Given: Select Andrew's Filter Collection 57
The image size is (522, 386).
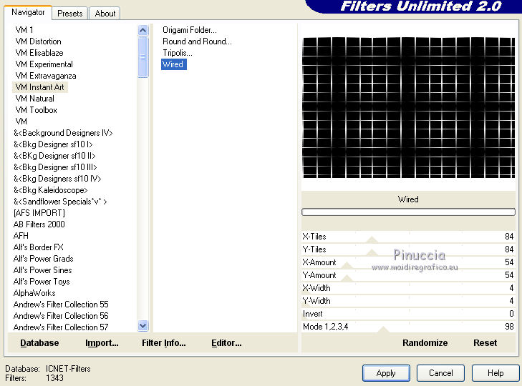Looking at the screenshot, I should tap(61, 327).
